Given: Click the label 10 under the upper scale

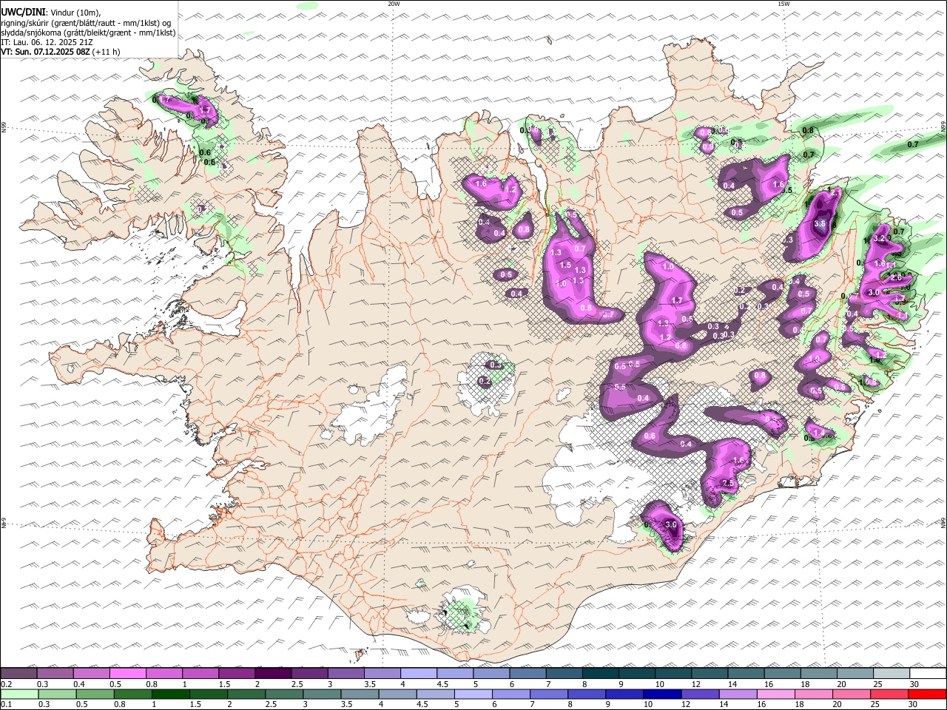Looking at the screenshot, I should tap(659, 684).
